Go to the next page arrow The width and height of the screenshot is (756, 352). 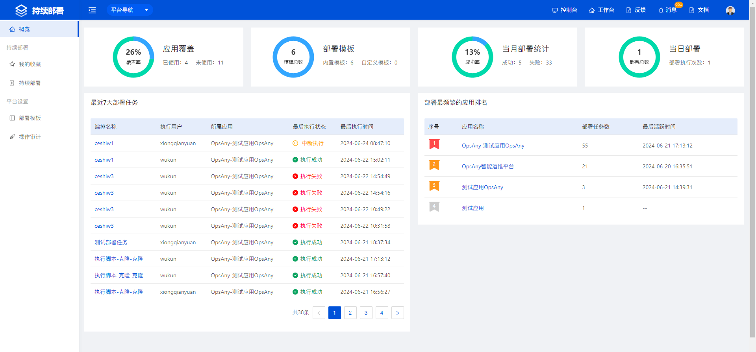point(398,313)
